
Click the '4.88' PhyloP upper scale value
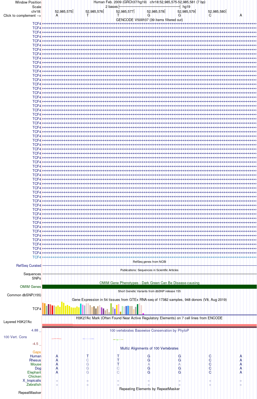point(35,330)
